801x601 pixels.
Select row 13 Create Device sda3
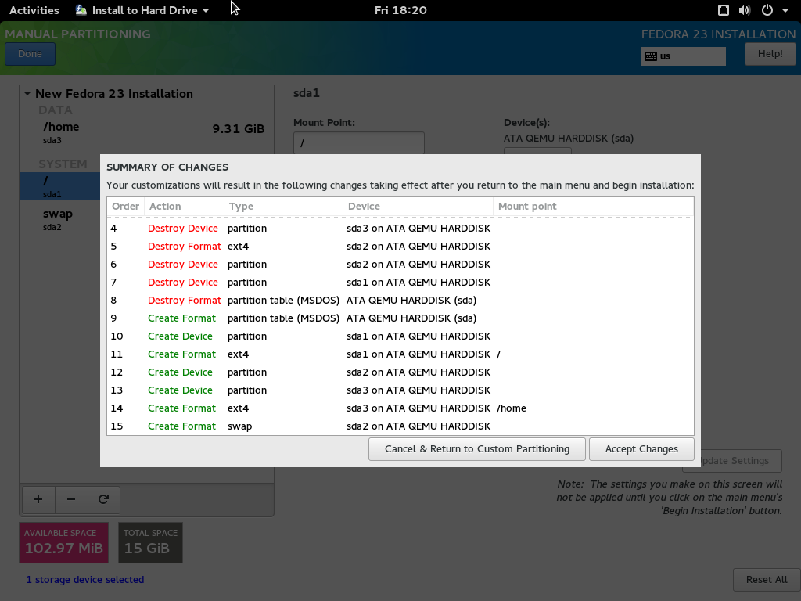tap(400, 390)
